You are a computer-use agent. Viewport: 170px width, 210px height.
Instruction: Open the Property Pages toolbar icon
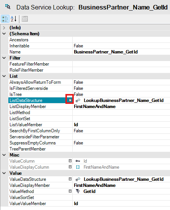pyautogui.click(x=25, y=19)
